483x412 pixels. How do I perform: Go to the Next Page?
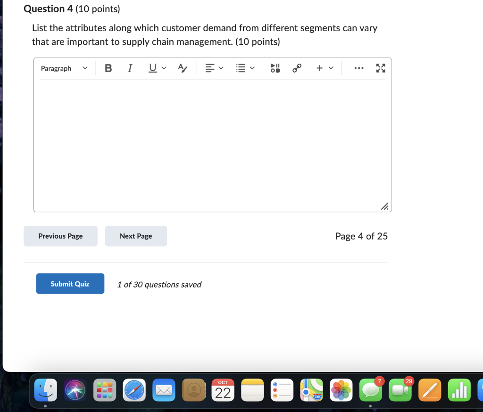(x=136, y=236)
